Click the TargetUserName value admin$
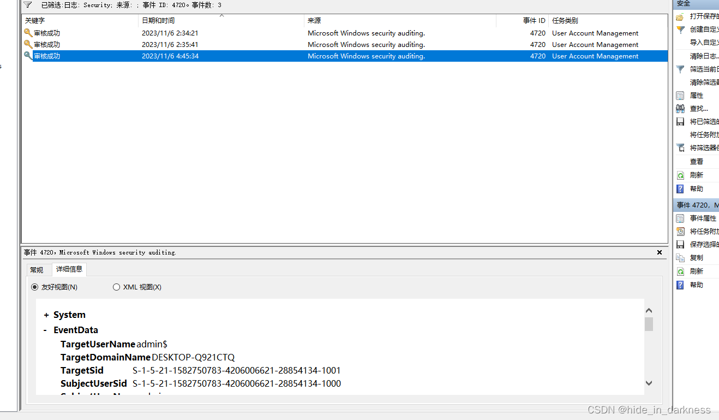Screen dimensions: 719x420 (152, 344)
